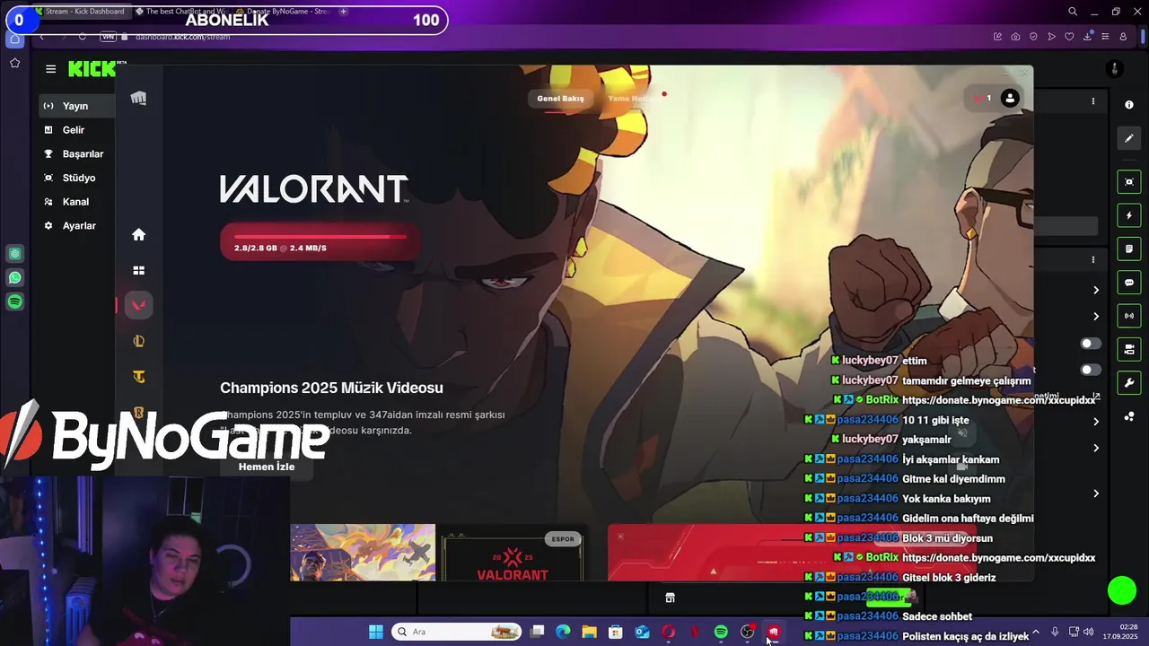Screen dimensions: 1149x646
Task: Open the Riot client home icon
Action: (138, 234)
